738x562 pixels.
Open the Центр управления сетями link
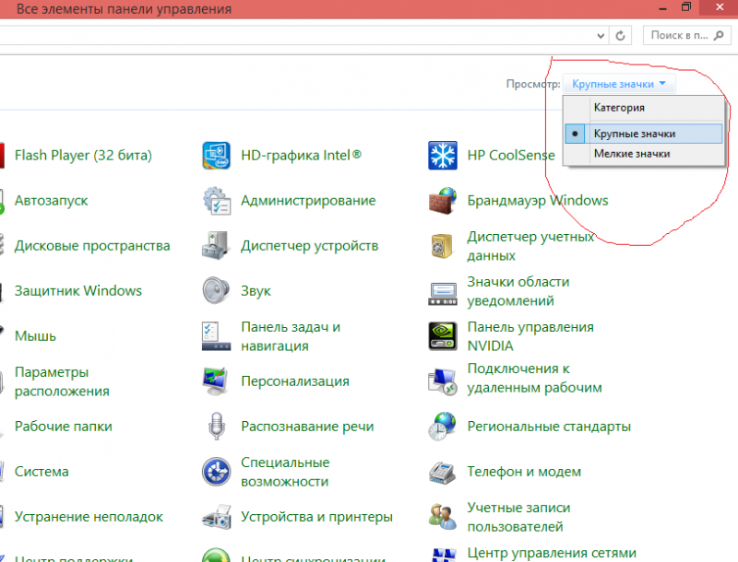[552, 553]
